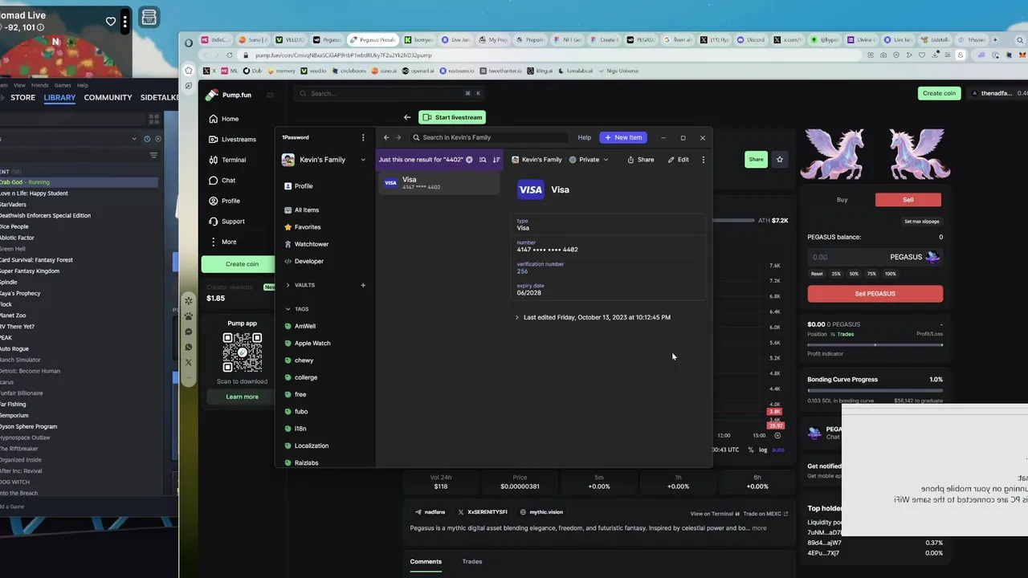The width and height of the screenshot is (1028, 578).
Task: Click the Visa logo in item detail
Action: pyautogui.click(x=530, y=189)
